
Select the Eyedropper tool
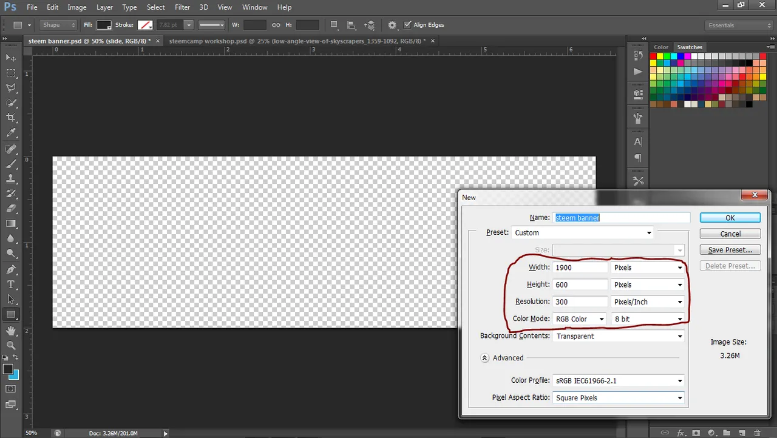coord(11,133)
